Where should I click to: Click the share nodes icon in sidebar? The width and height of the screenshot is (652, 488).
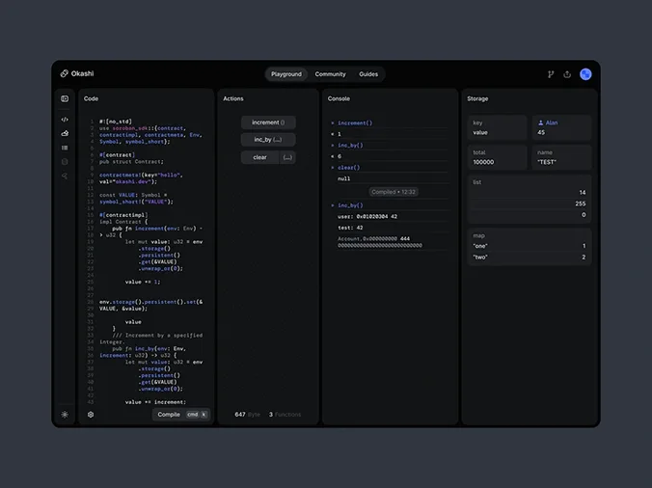(x=65, y=176)
